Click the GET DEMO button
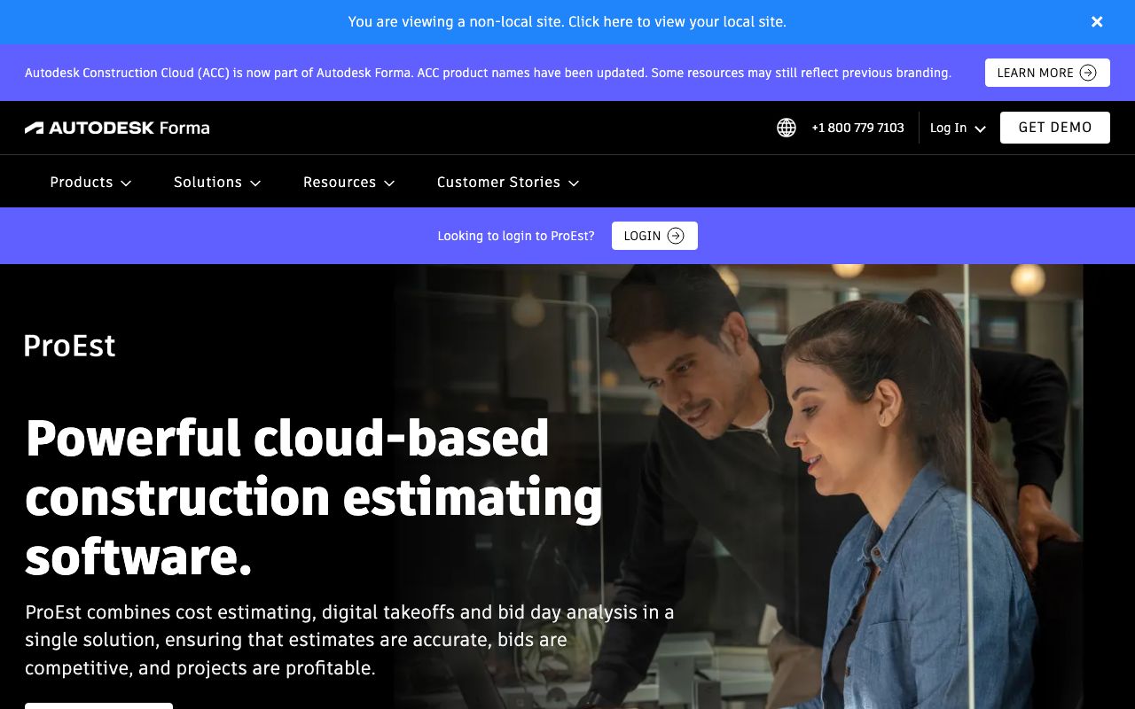This screenshot has height=709, width=1135. click(1054, 128)
